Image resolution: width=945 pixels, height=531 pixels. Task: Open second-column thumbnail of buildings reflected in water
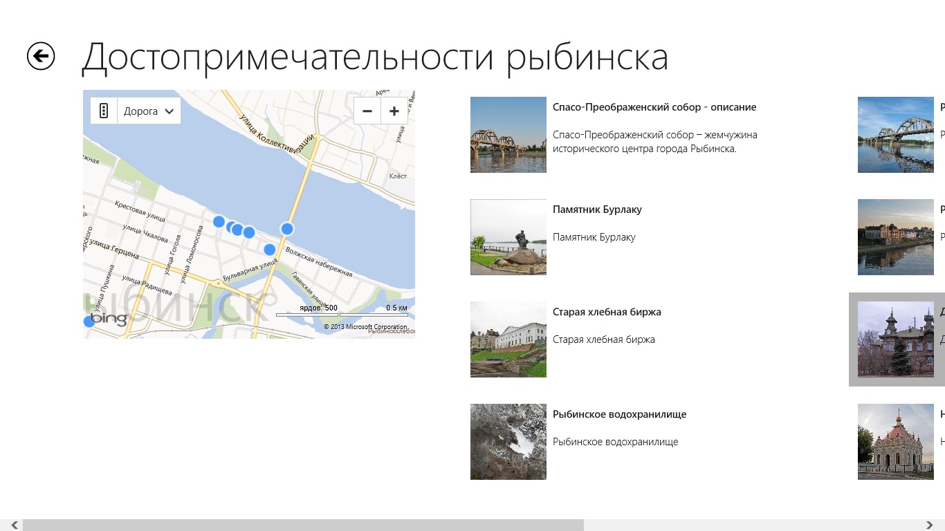pos(896,237)
